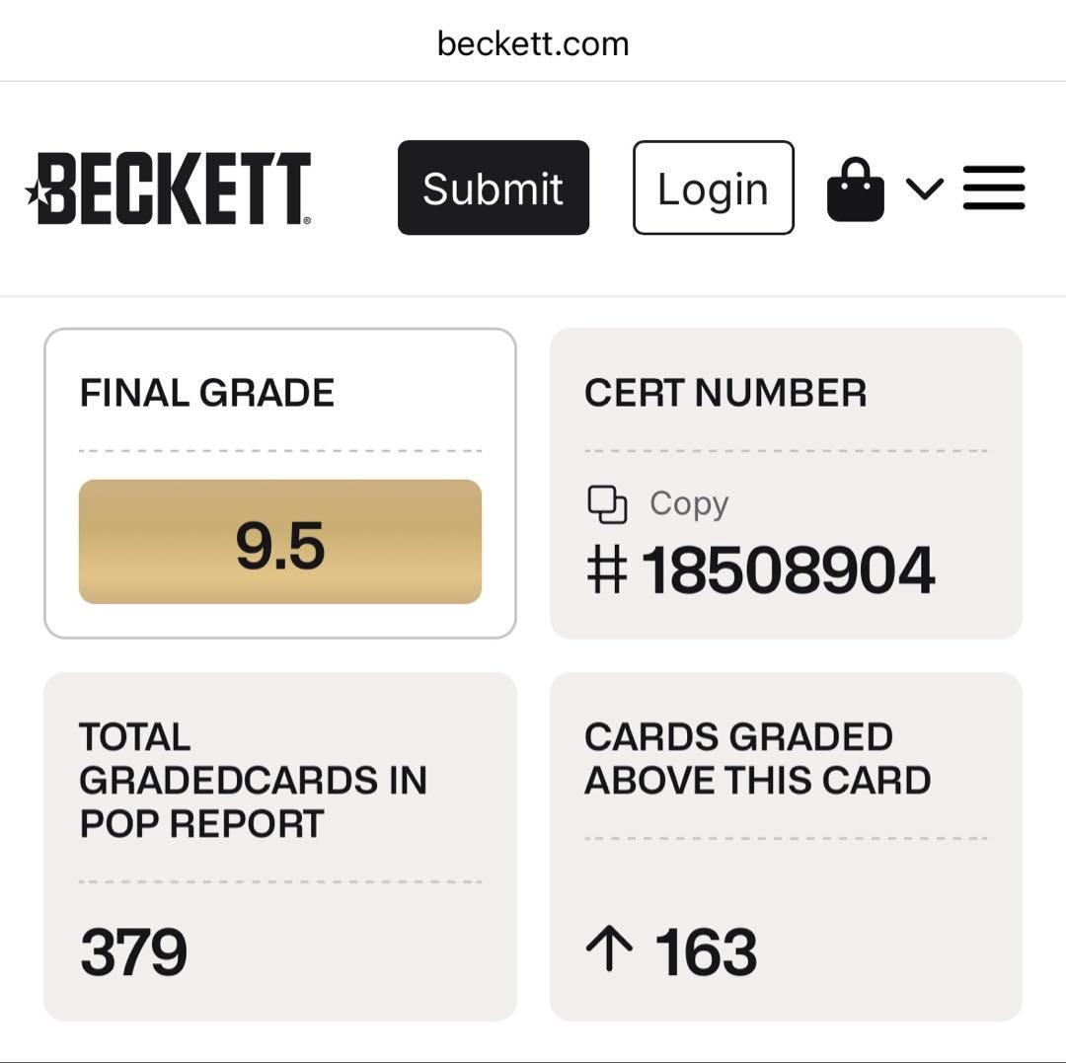1066x1063 pixels.
Task: Click the "Copy" text label
Action: (689, 504)
